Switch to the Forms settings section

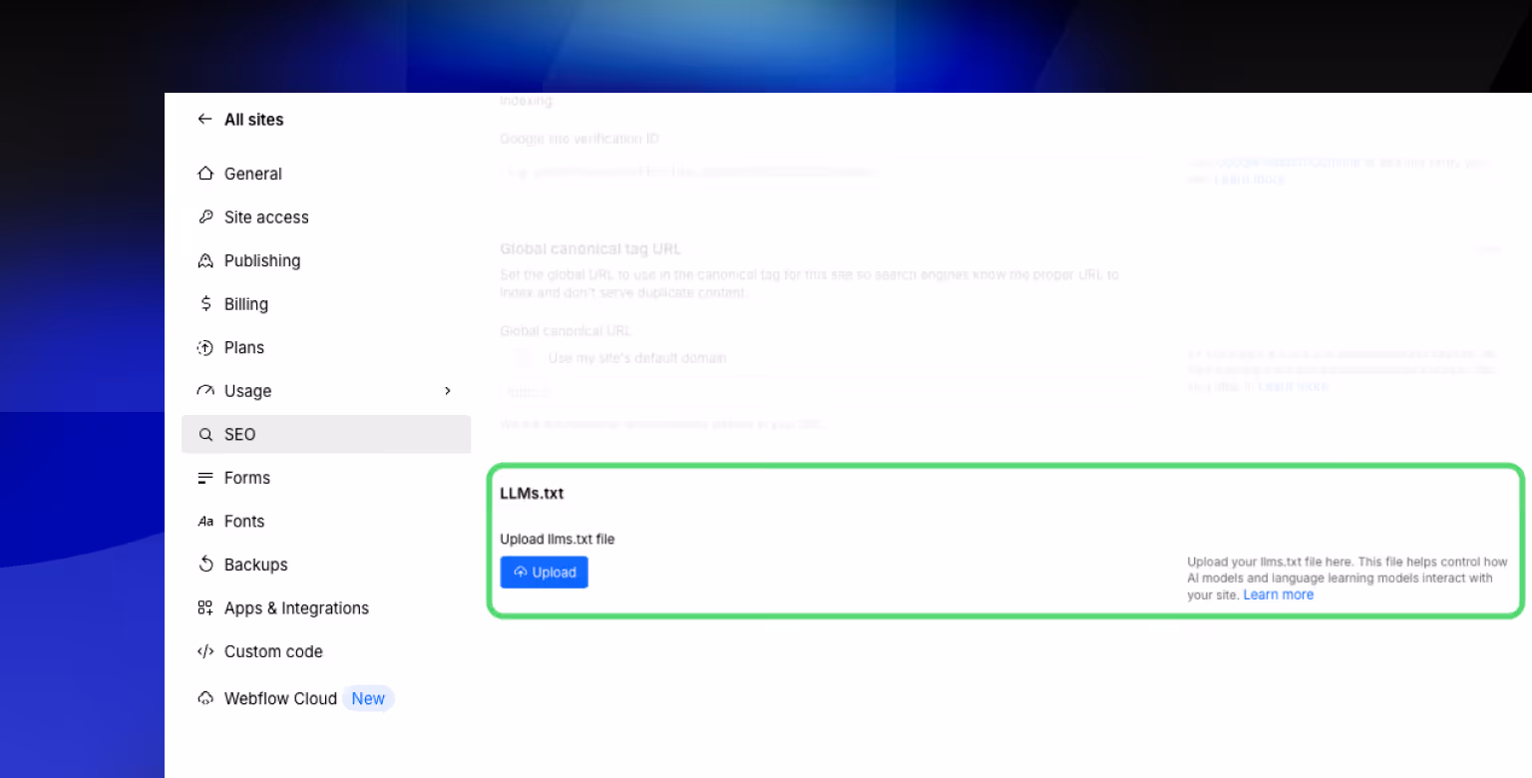pos(246,477)
